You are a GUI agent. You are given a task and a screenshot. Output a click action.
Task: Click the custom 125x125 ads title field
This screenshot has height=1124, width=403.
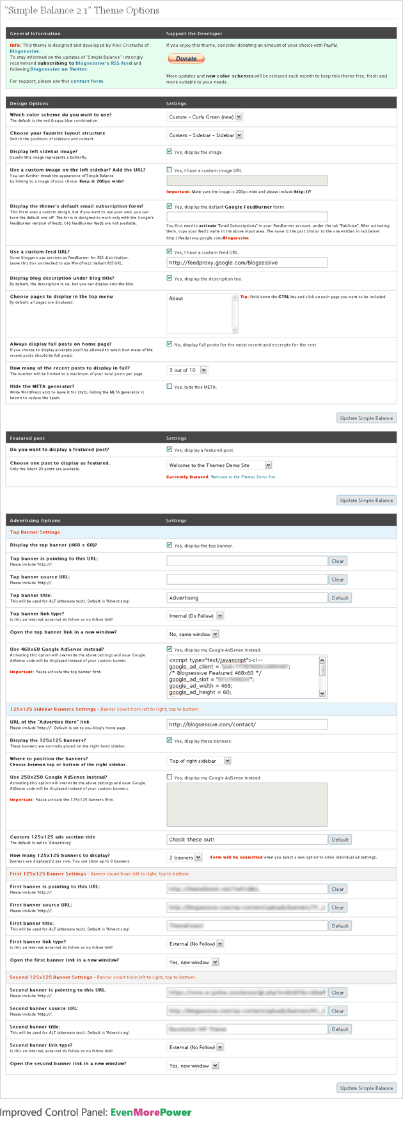(247, 839)
